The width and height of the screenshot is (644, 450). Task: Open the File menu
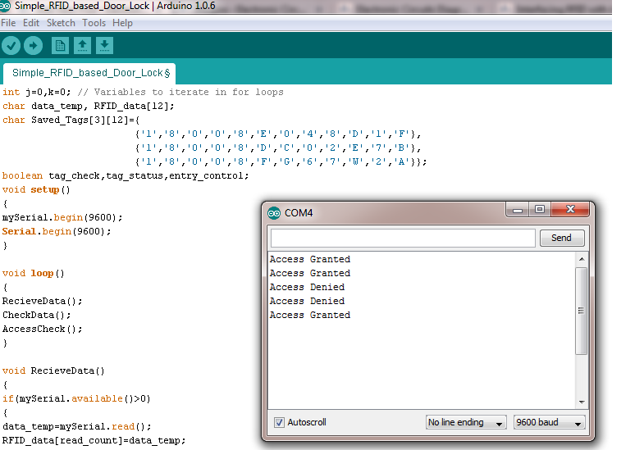tap(8, 23)
